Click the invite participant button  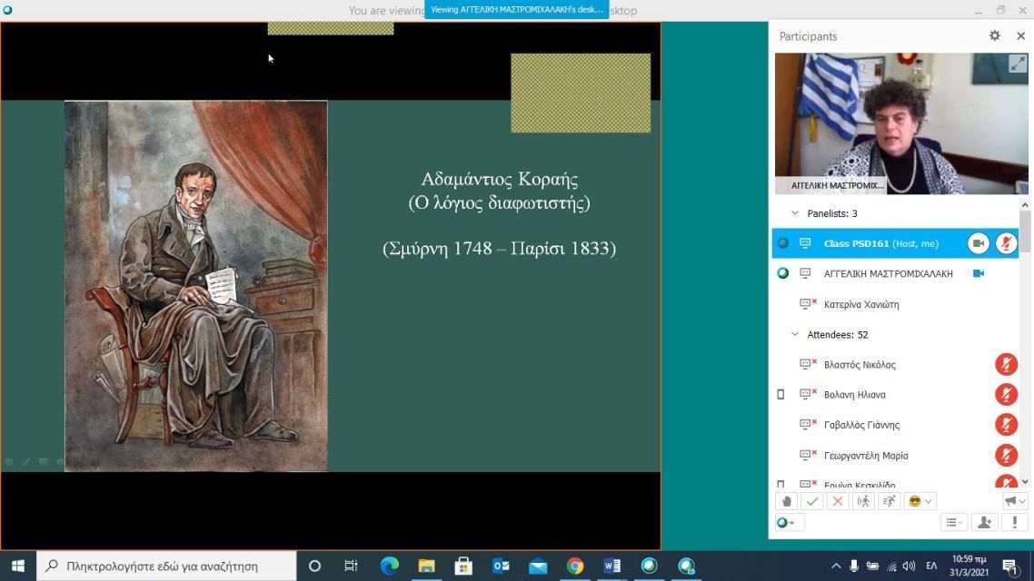(985, 522)
